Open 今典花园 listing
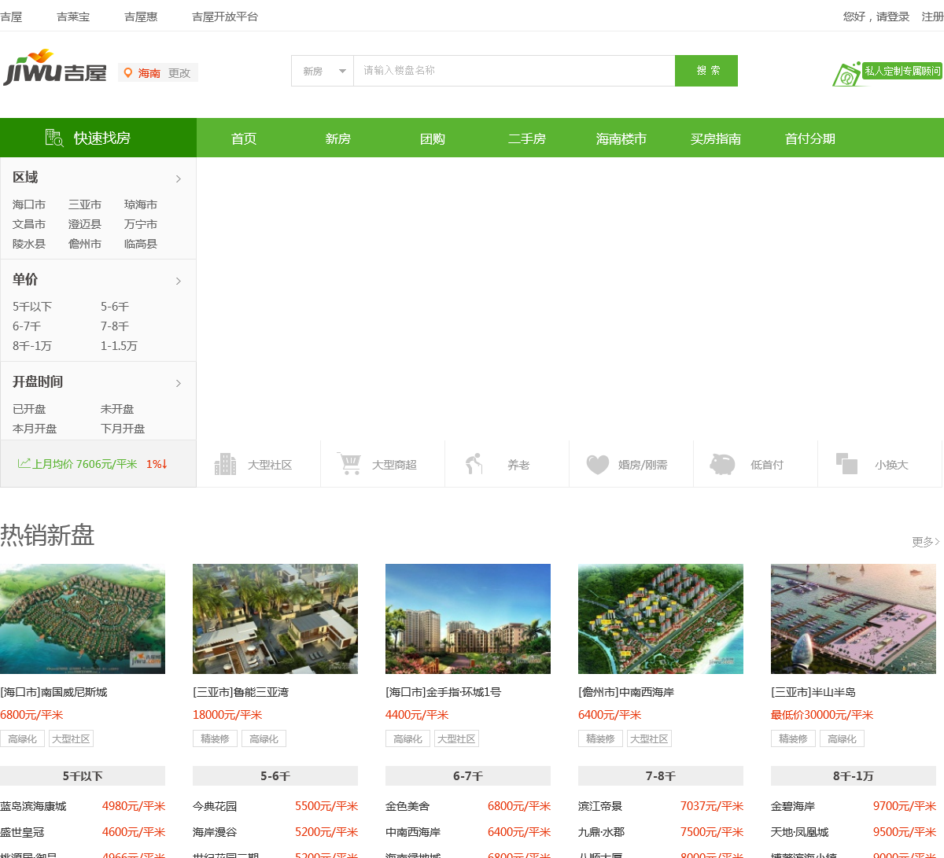 tap(215, 806)
